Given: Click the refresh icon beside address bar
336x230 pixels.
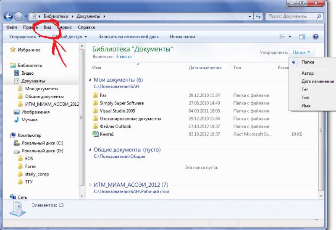Looking at the screenshot, I should pos(257,16).
